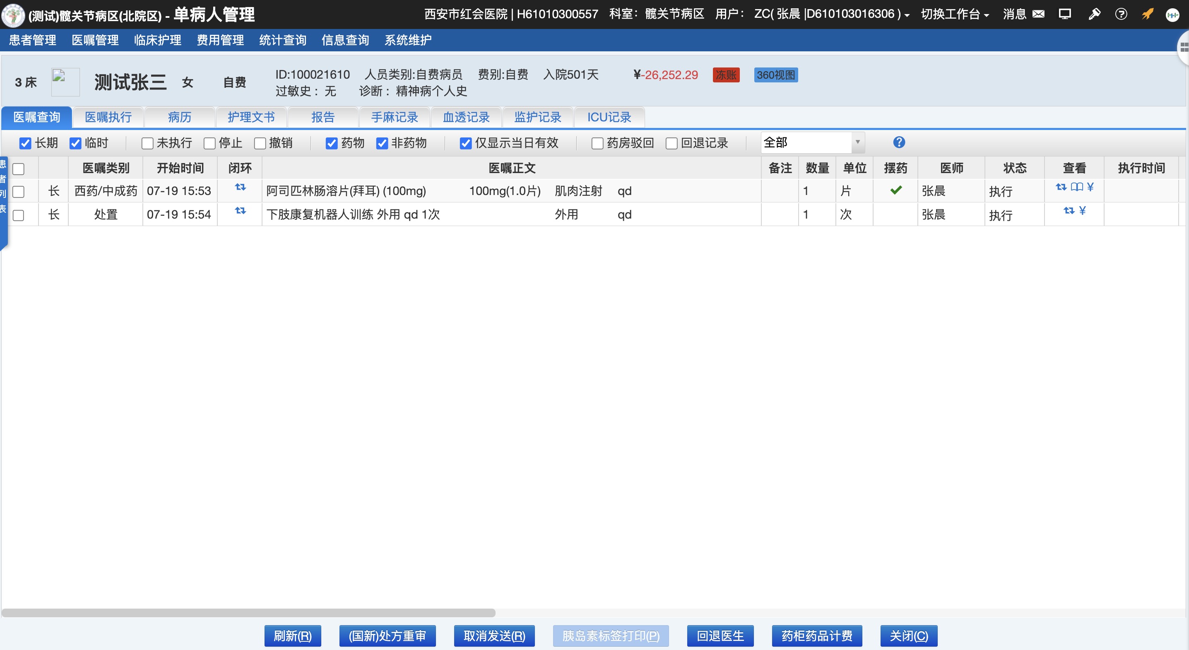The image size is (1189, 650).
Task: Click the 药柜药品计费 button
Action: tap(817, 636)
